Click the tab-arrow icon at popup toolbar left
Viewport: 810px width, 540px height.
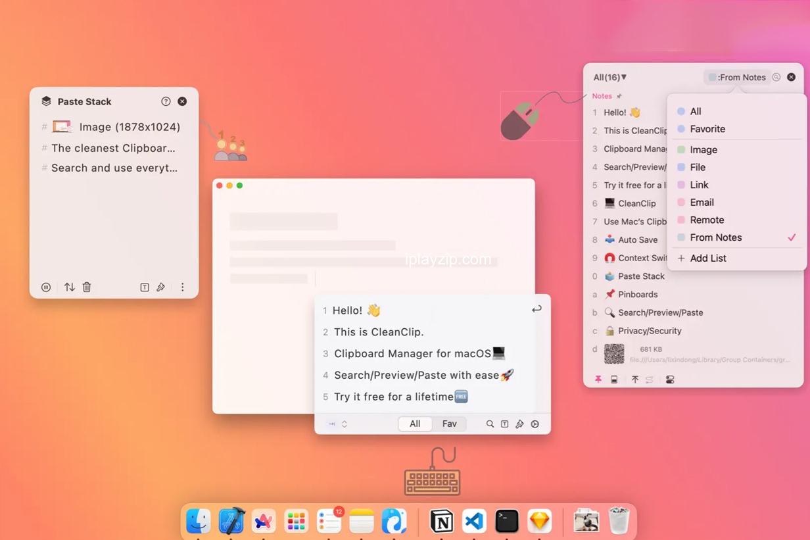[x=332, y=424]
